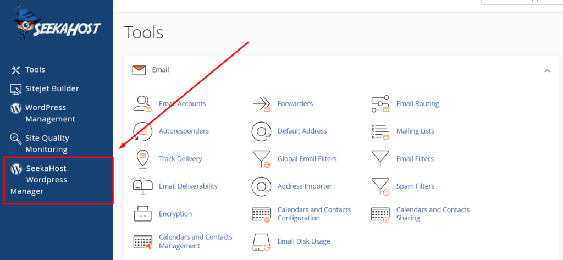This screenshot has height=260, width=563.
Task: Click the Forwarders arrow icon
Action: 261,104
